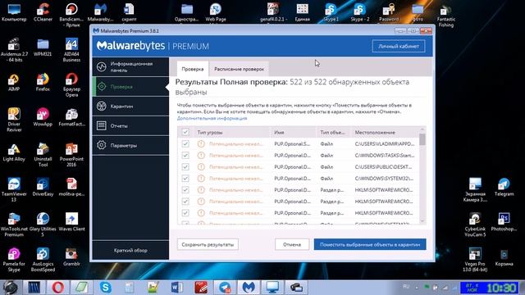The height and width of the screenshot is (295, 525).
Task: Open the AIMP desktop icon
Action: point(14,82)
